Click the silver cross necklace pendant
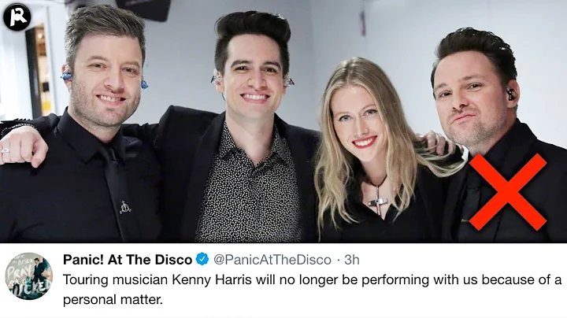 tap(377, 201)
